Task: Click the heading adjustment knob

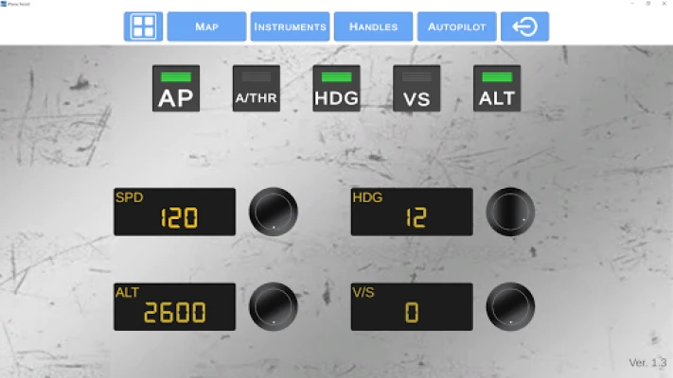Action: 510,212
